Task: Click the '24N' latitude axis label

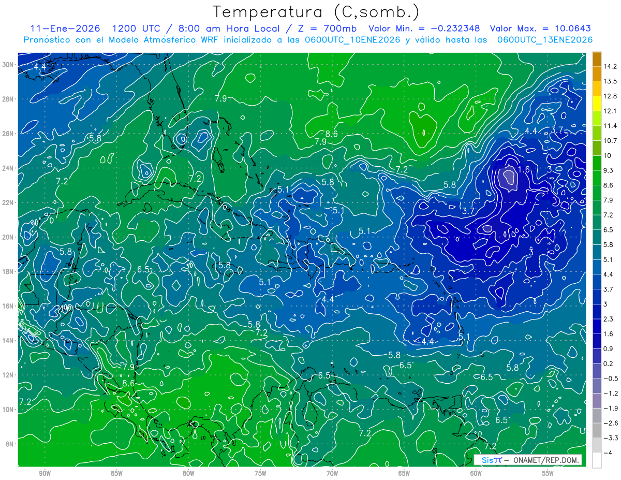Action: click(x=8, y=168)
